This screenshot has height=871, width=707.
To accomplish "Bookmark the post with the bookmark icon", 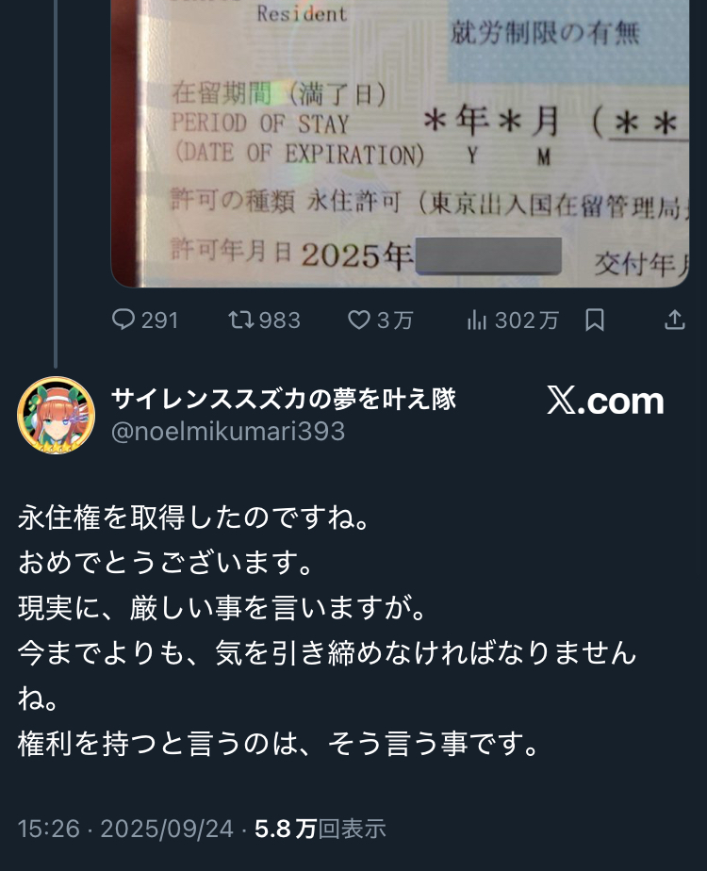I will 595,320.
